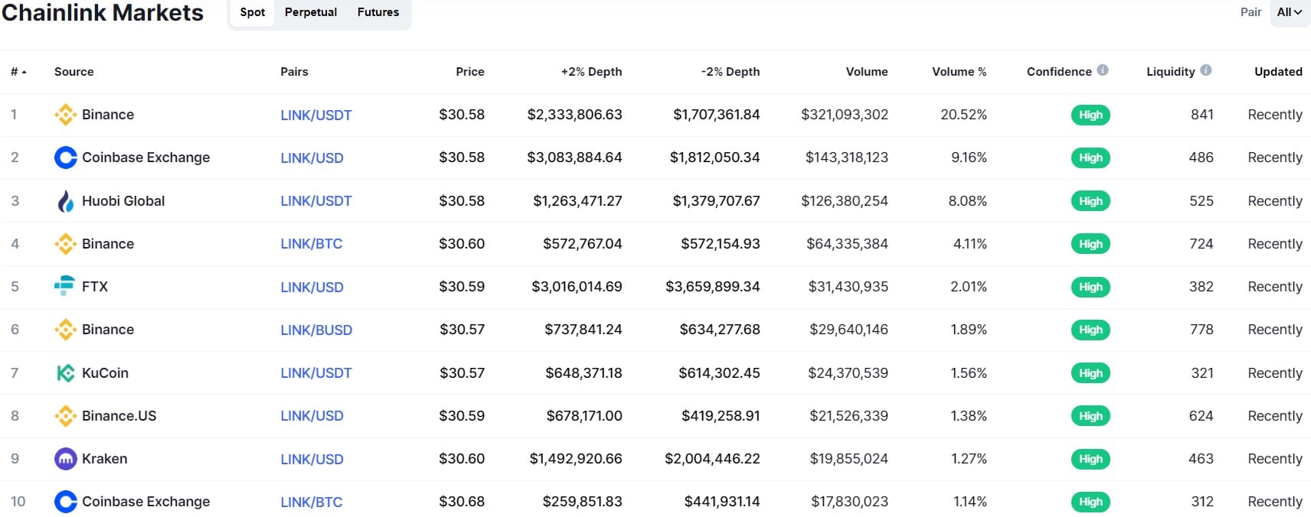The image size is (1311, 517).
Task: Click the volume percent 9.16%
Action: click(x=969, y=158)
